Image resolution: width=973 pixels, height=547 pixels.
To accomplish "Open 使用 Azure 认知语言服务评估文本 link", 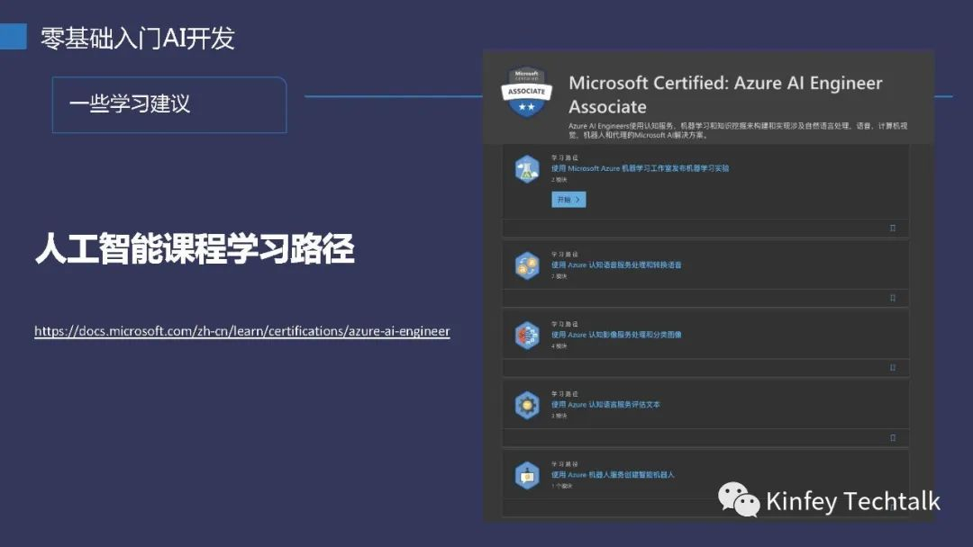I will click(x=605, y=405).
